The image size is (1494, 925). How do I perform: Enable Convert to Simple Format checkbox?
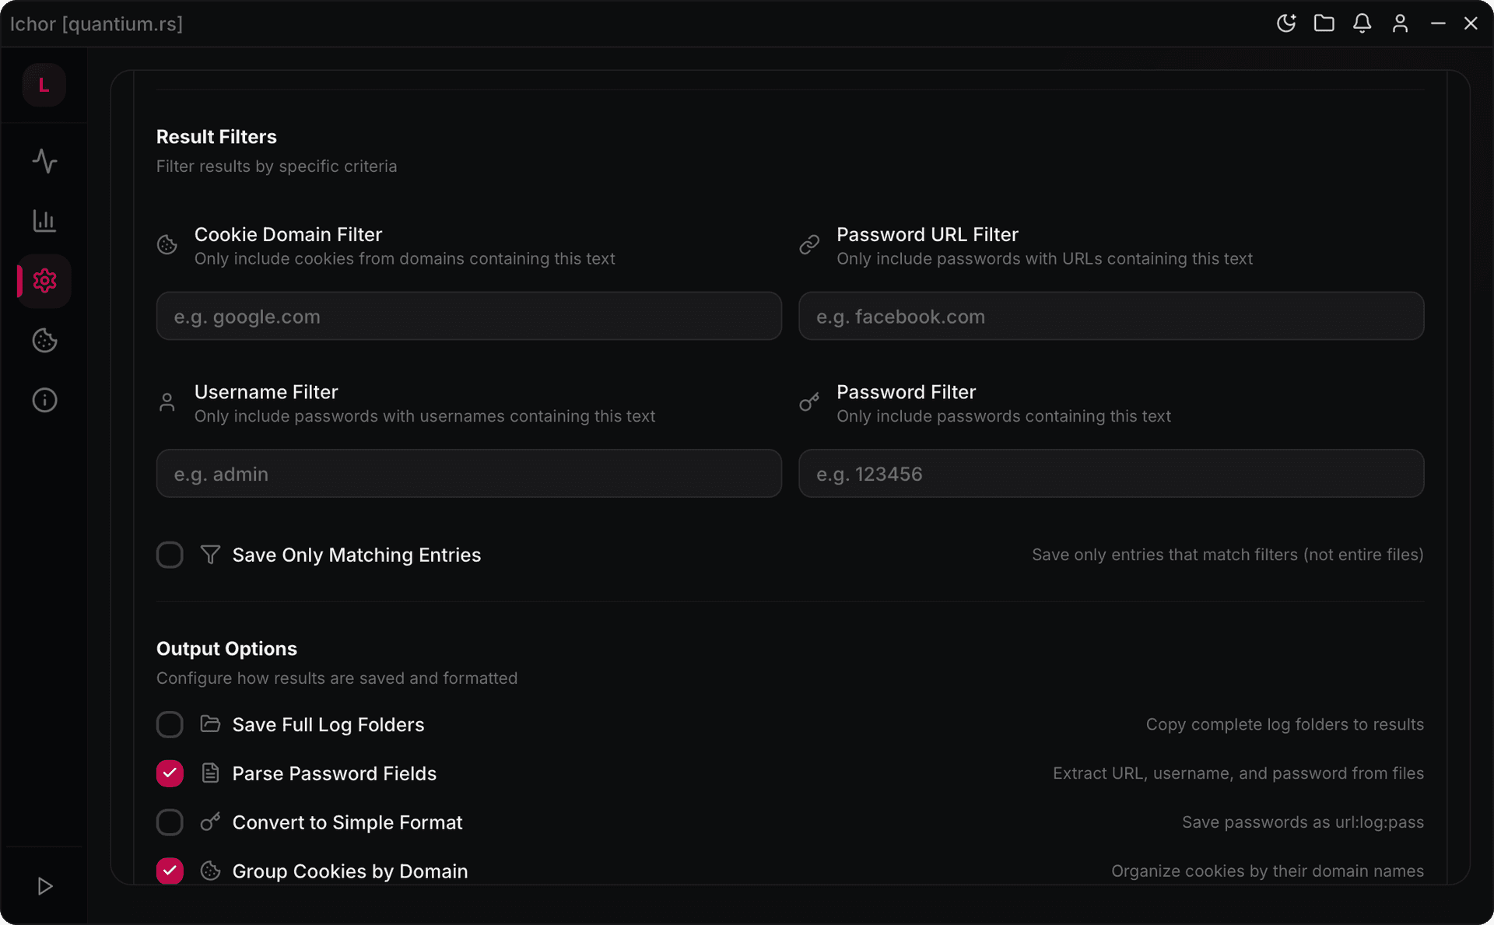[170, 822]
